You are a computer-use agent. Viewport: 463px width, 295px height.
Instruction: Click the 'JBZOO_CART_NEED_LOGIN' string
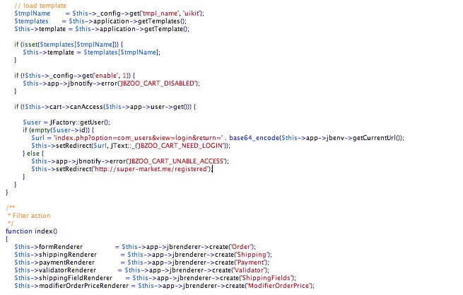click(180, 146)
